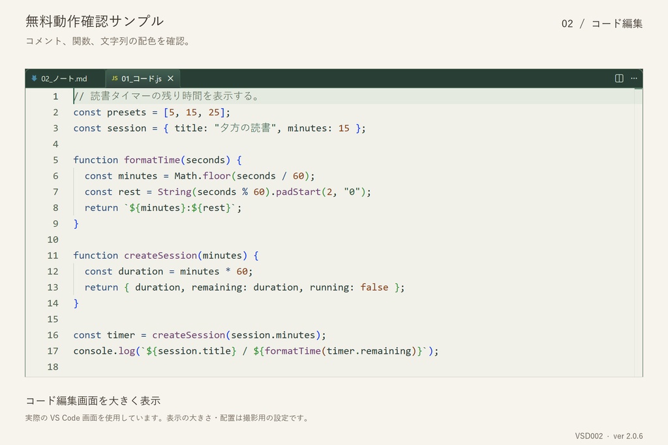Click the value false on line 13
668x445 pixels.
374,287
